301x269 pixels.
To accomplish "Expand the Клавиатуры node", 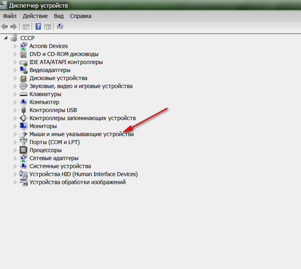I will [15, 94].
